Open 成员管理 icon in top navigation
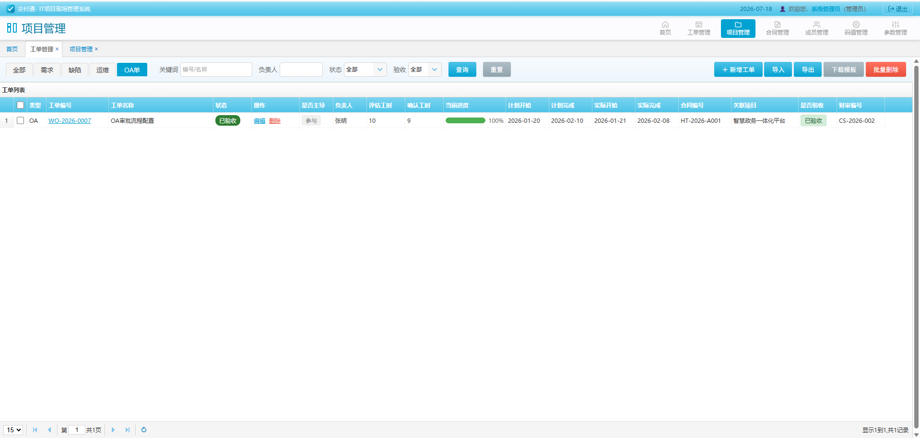This screenshot has width=920, height=438. point(816,24)
